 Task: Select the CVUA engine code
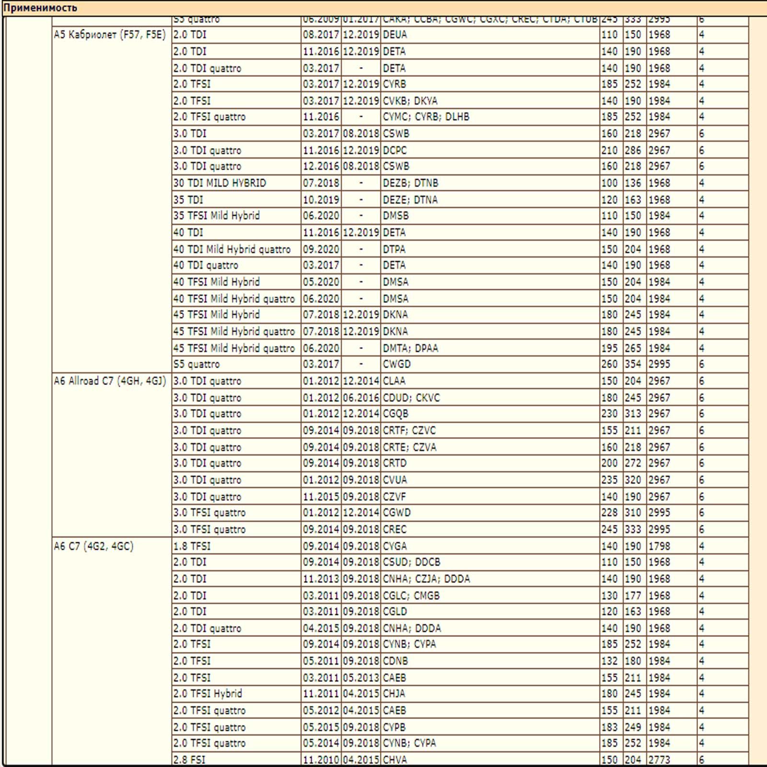tap(395, 480)
